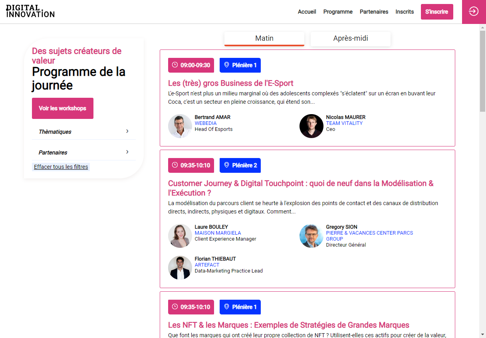The image size is (486, 338).
Task: Go to Accueil in navigation
Action: tap(307, 12)
